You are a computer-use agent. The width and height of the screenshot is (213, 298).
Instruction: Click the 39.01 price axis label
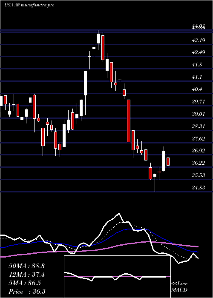199,114
